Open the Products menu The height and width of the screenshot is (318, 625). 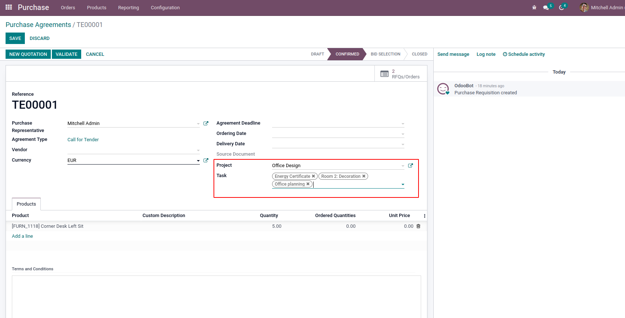[x=97, y=8]
